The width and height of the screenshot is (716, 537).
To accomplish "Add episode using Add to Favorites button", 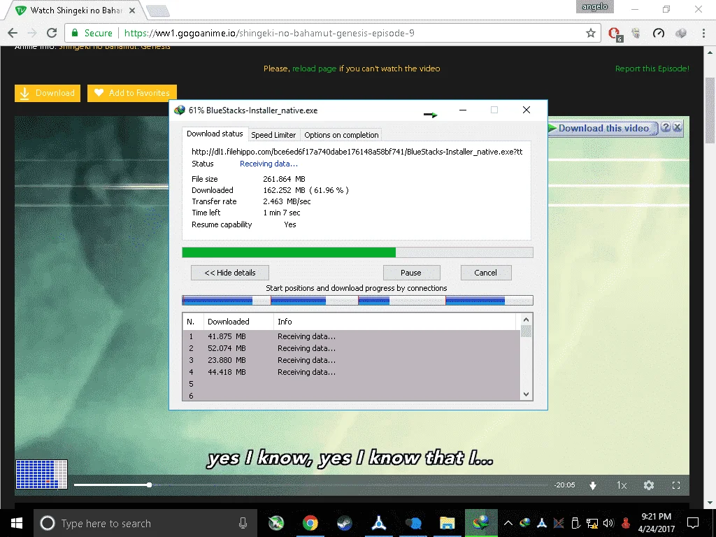I will click(x=132, y=93).
